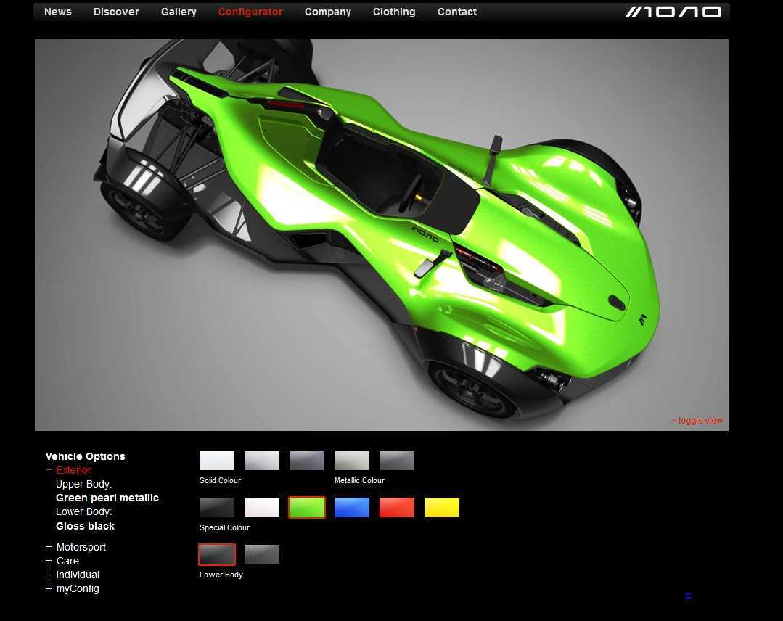Click the MONO logo in header
The image size is (783, 621).
[673, 12]
